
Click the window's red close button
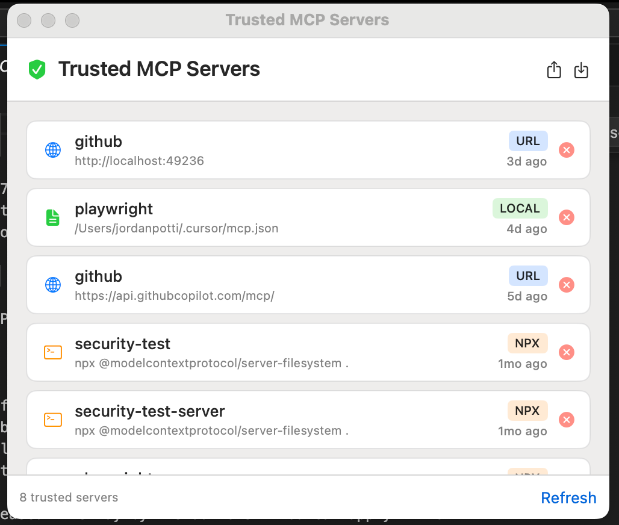(x=24, y=20)
